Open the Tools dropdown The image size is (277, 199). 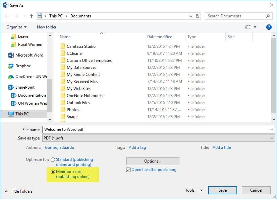pos(194,190)
